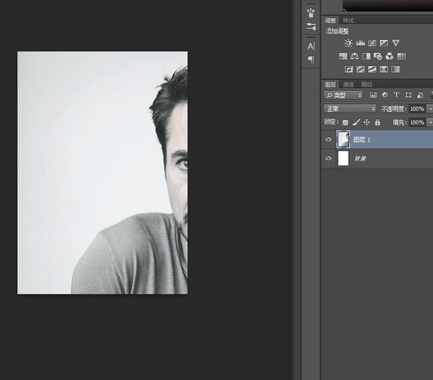
Task: Add a Curves adjustment layer
Action: click(372, 43)
